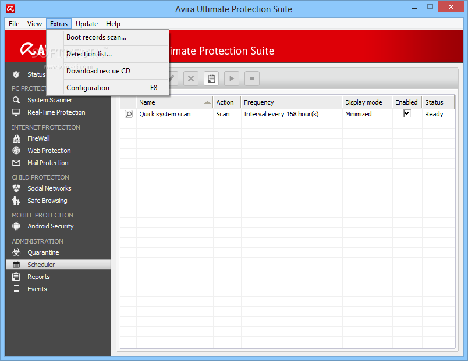Select Scheduler in the sidebar
Screen dimensions: 468x361
pyautogui.click(x=58, y=265)
